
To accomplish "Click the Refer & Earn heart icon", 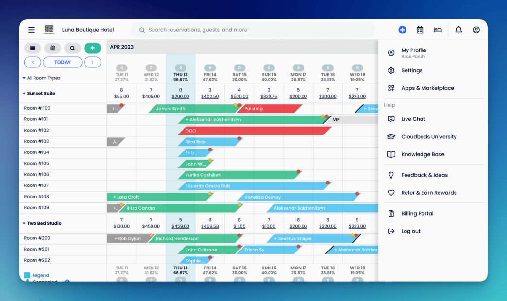I will 391,193.
